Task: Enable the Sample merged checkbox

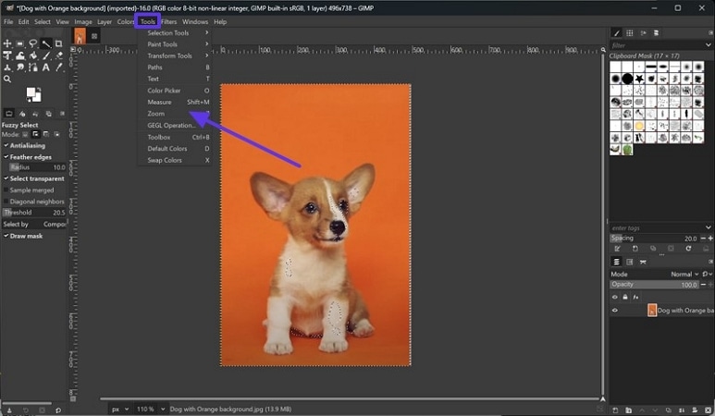Action: [x=6, y=190]
